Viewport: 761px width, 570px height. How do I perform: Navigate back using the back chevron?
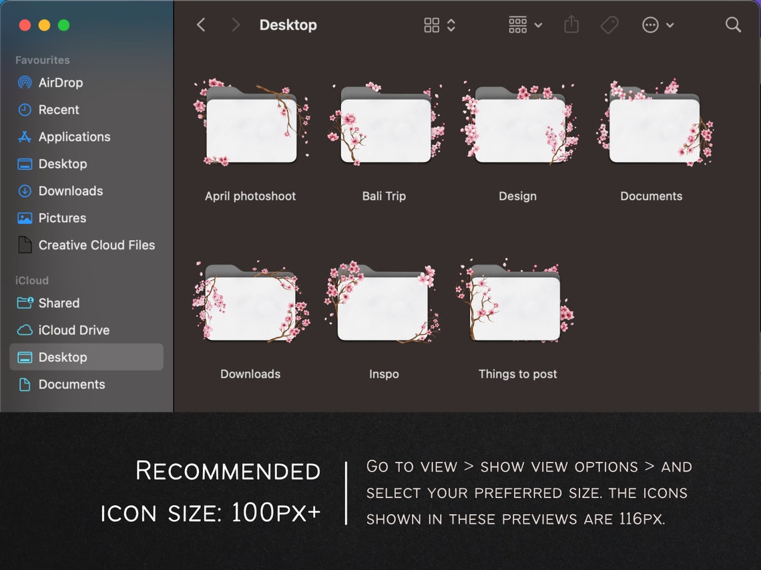(201, 25)
